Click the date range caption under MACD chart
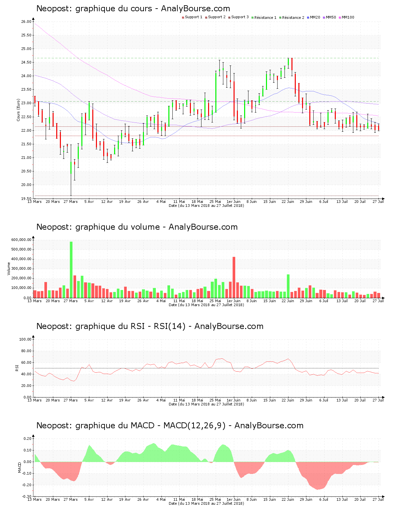The image size is (397, 513). [206, 504]
